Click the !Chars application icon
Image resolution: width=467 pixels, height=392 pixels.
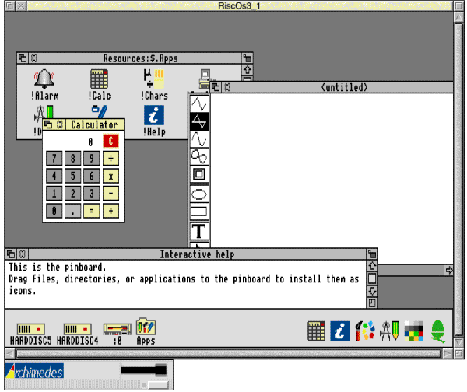(x=154, y=79)
